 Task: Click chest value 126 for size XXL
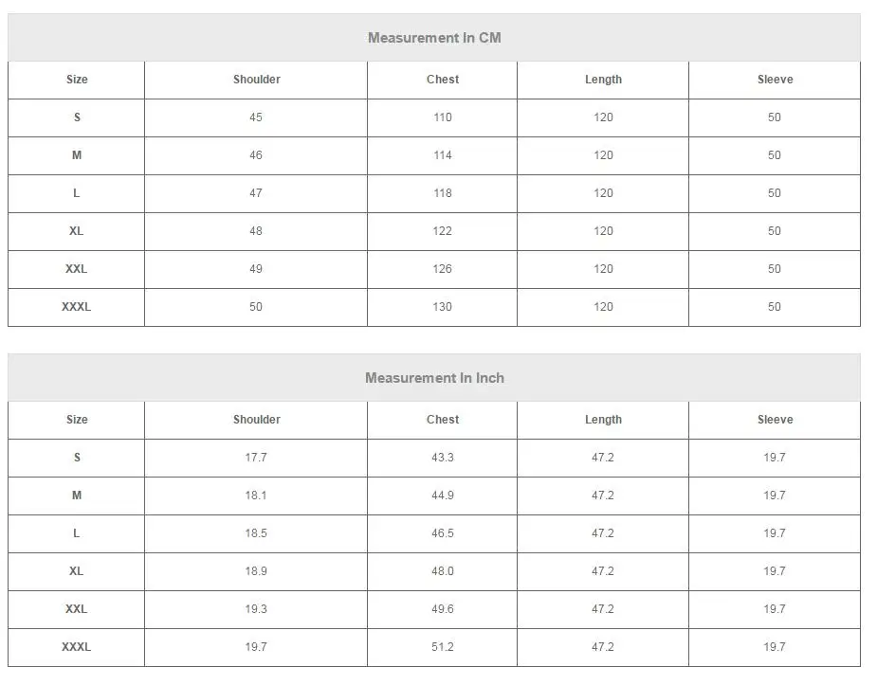[443, 269]
